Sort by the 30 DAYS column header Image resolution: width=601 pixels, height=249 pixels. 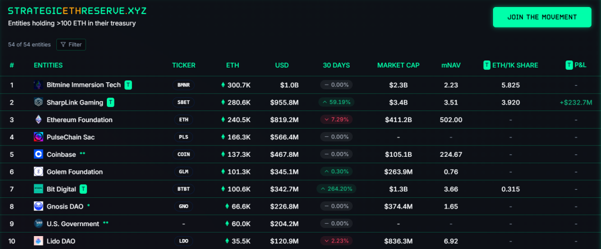coord(336,65)
